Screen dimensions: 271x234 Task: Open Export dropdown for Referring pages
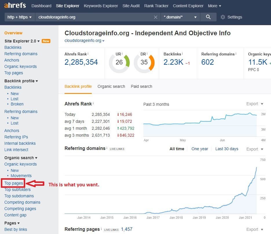pos(255,229)
